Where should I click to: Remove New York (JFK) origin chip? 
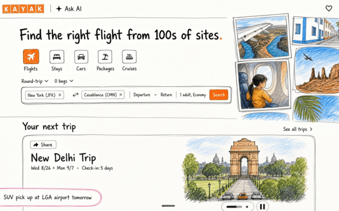[x=60, y=95]
